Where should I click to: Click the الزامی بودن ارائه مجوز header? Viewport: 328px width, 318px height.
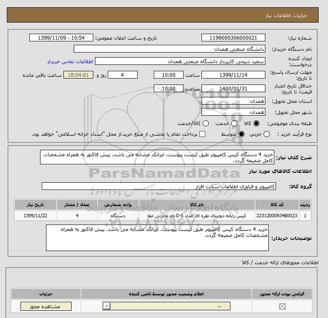(x=282, y=294)
